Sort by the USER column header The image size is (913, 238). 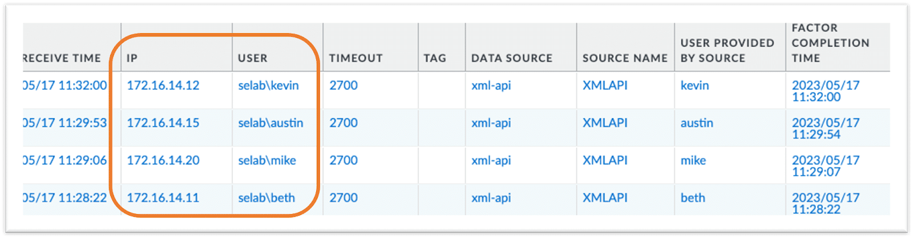click(x=253, y=58)
